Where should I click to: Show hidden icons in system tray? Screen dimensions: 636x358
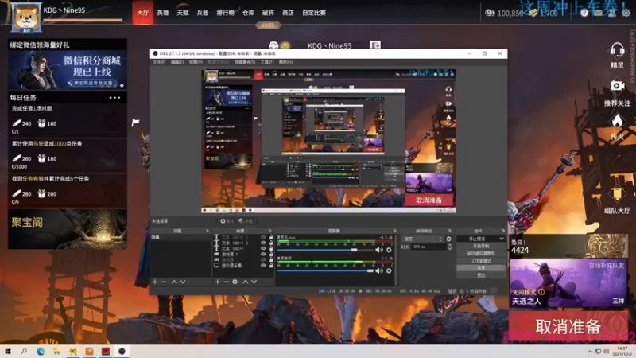pyautogui.click(x=590, y=352)
